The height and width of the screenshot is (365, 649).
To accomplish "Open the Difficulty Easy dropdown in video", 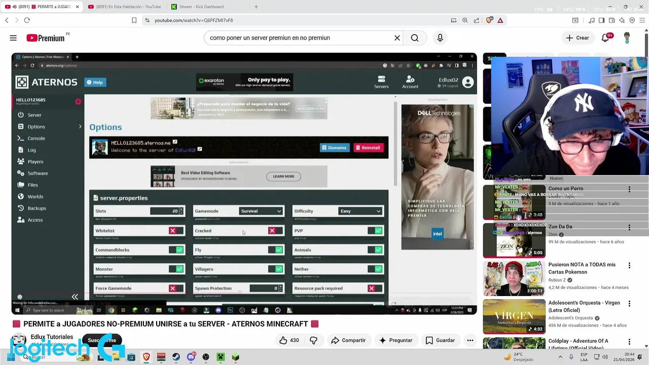I will tap(360, 211).
